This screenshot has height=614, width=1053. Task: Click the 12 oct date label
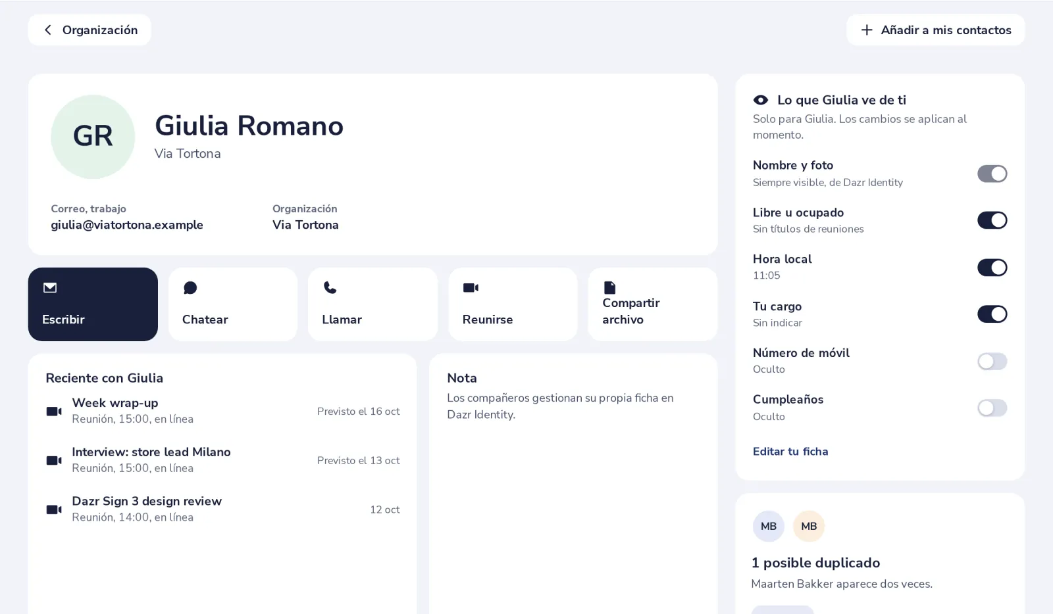click(x=385, y=509)
